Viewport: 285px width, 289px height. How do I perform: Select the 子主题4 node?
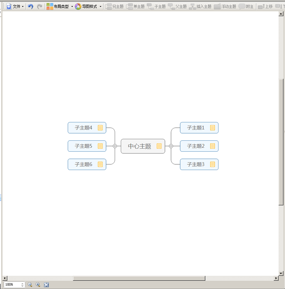[x=84, y=128]
